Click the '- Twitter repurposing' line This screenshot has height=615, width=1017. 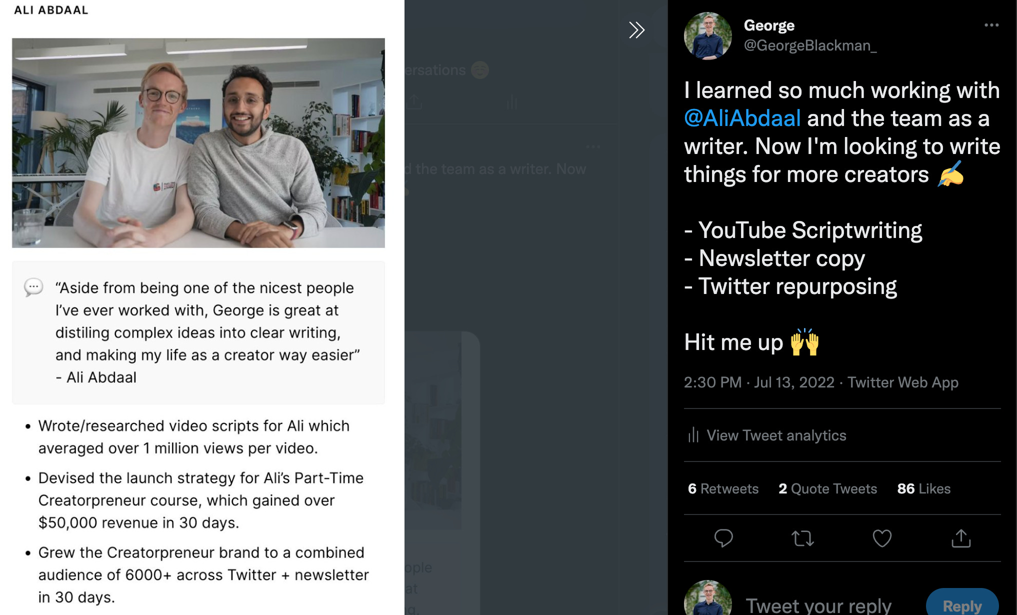790,286
